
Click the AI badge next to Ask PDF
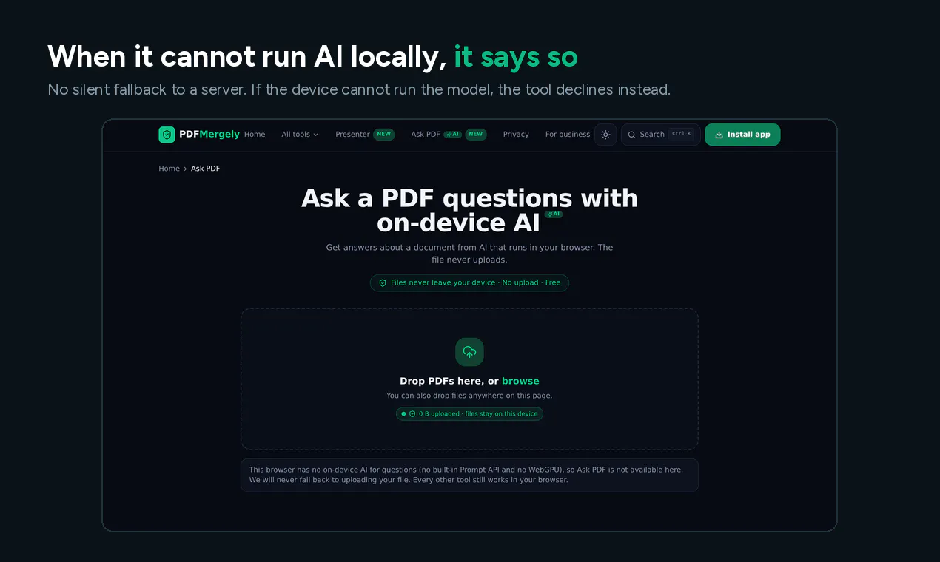[453, 135]
